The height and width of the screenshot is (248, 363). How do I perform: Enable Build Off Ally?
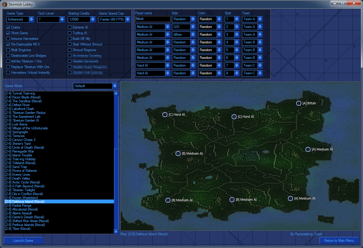tap(70, 39)
